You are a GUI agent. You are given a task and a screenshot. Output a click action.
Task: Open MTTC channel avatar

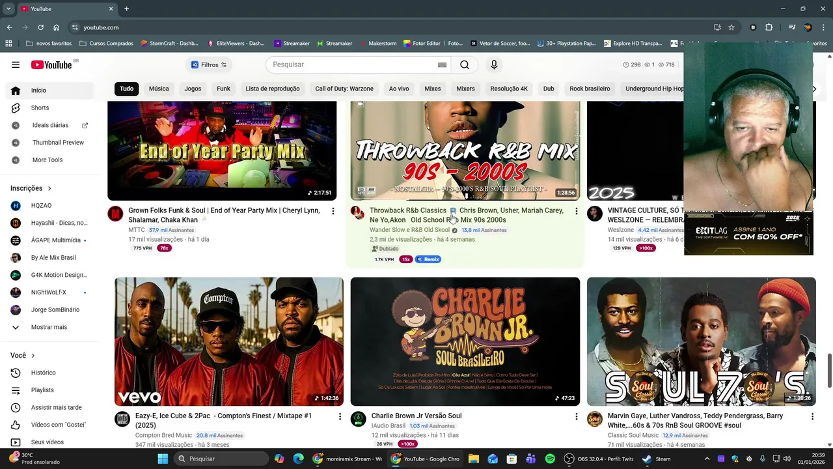115,214
